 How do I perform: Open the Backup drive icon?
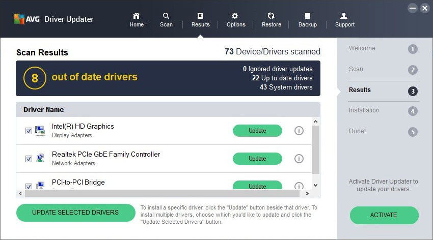308,16
